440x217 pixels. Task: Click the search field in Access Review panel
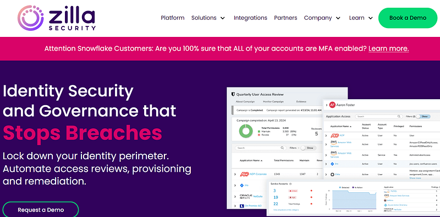point(261,148)
